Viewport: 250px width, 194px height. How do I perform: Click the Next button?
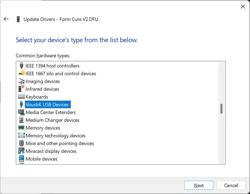(199, 185)
